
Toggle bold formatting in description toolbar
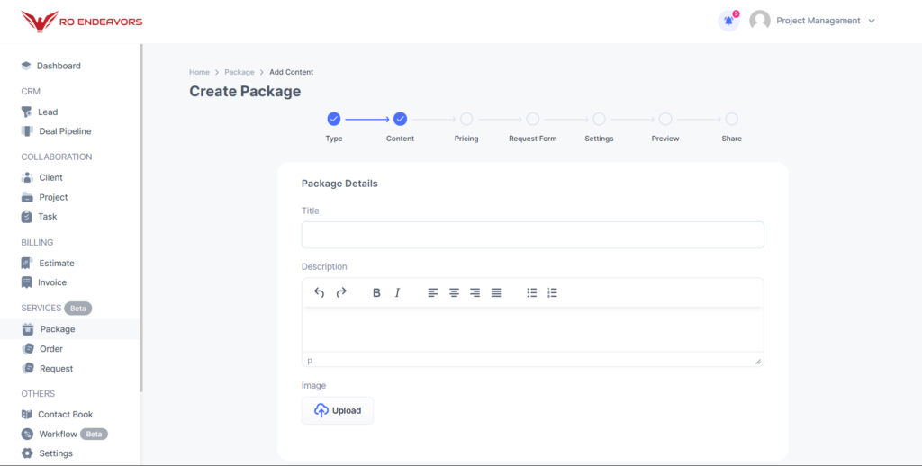(376, 292)
